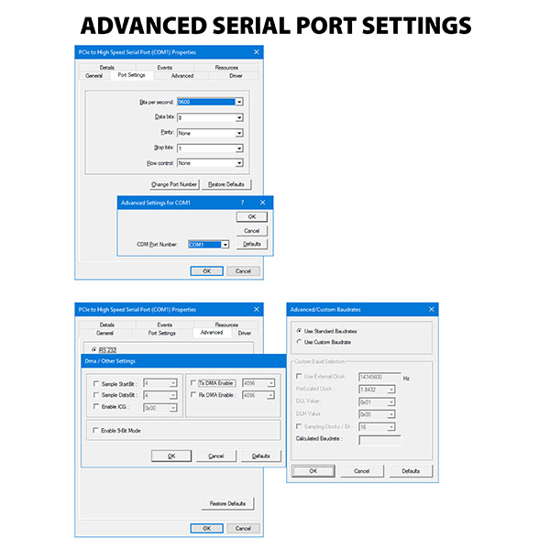
Task: Expand the Parity dropdown list
Action: pos(239,133)
